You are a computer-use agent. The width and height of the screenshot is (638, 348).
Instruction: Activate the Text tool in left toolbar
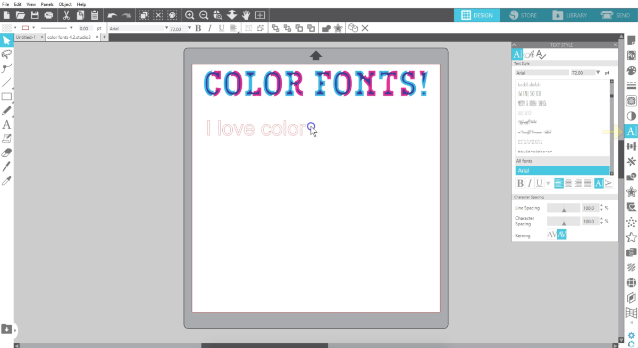tap(6, 125)
